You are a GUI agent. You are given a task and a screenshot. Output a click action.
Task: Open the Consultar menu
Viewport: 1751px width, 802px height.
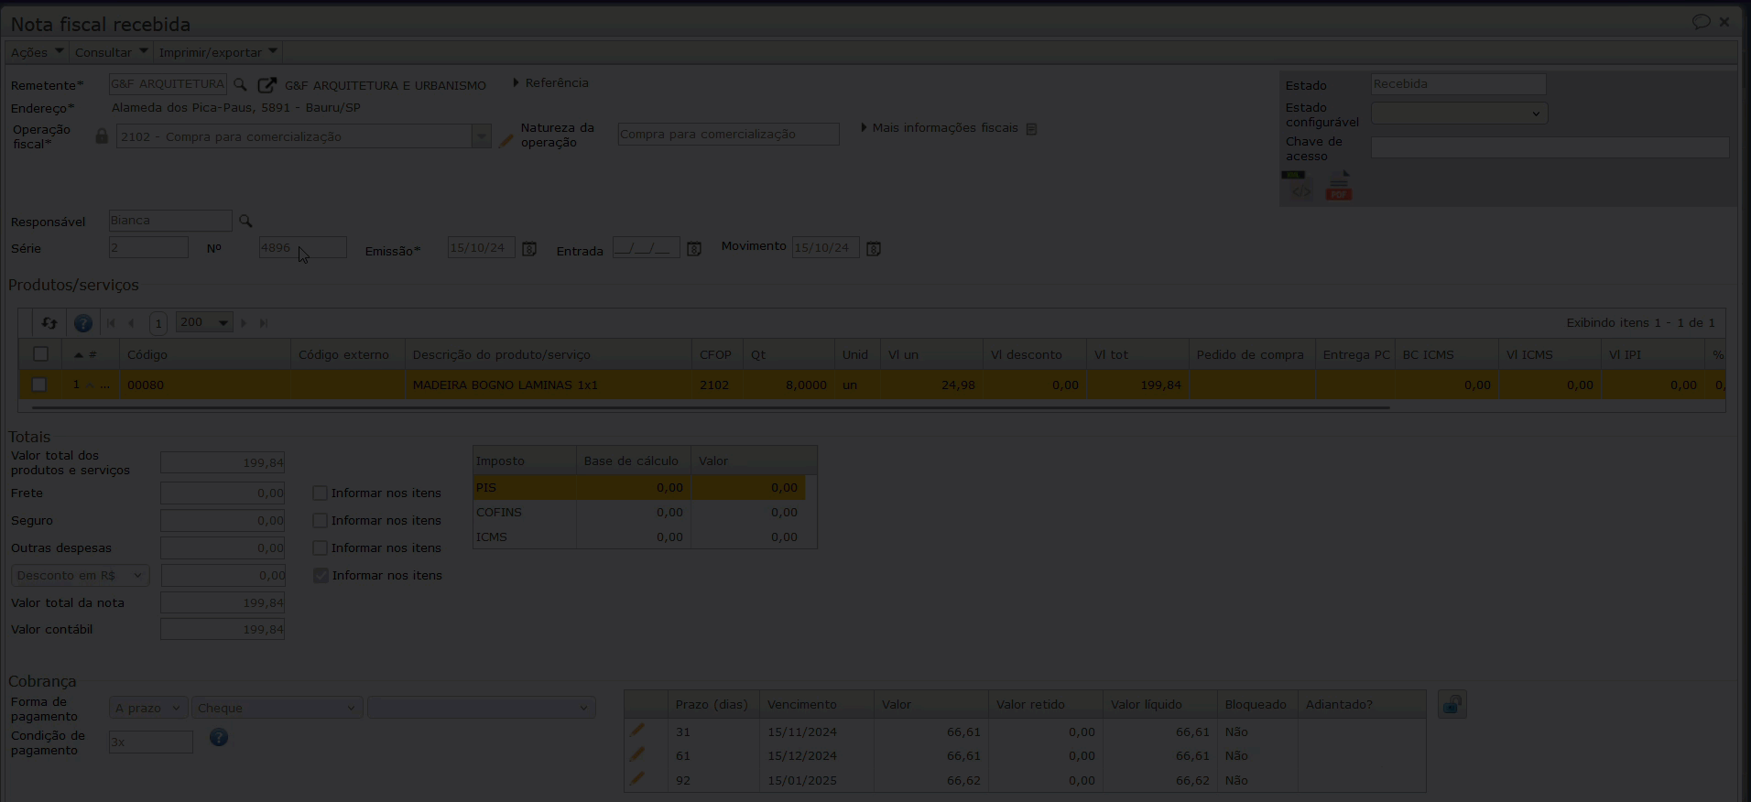(111, 52)
